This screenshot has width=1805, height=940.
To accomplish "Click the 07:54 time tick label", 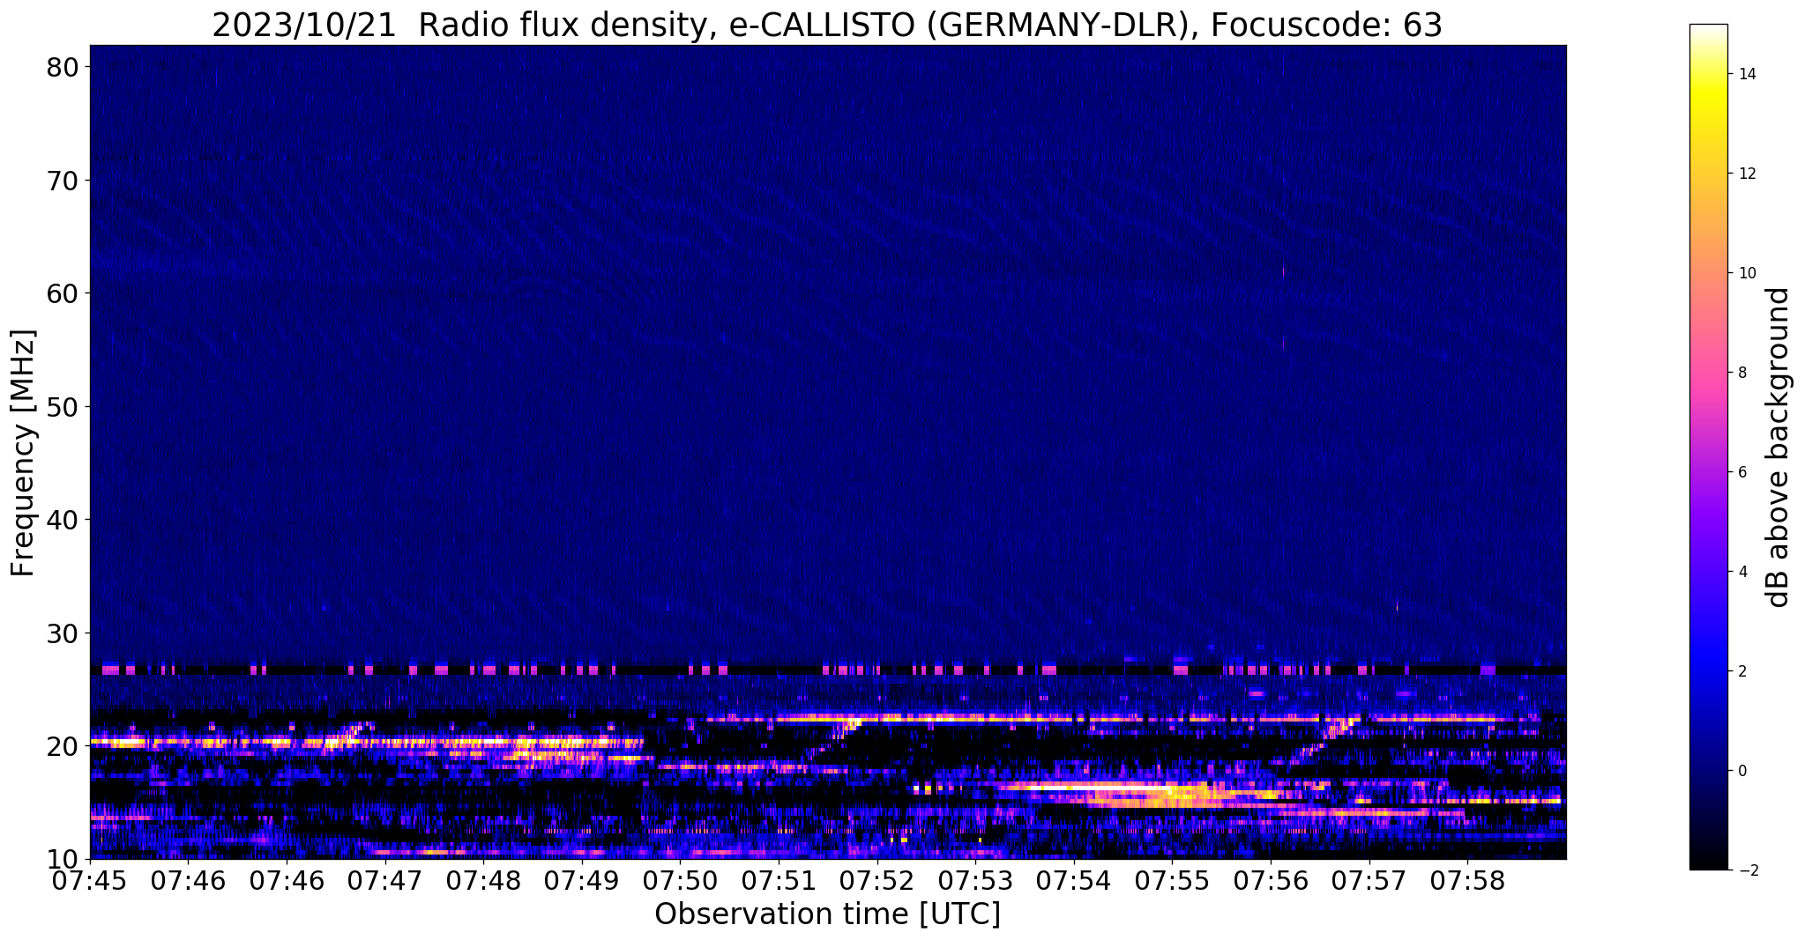I will coord(1074,880).
